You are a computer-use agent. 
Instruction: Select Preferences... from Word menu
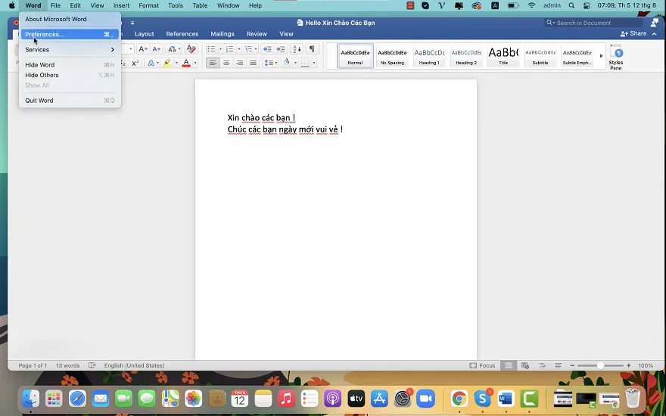[x=45, y=34]
